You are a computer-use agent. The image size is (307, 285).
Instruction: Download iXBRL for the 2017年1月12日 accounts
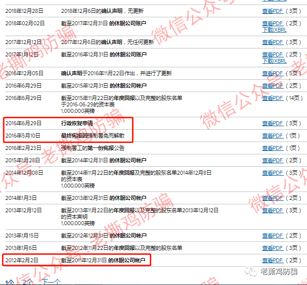point(274,61)
